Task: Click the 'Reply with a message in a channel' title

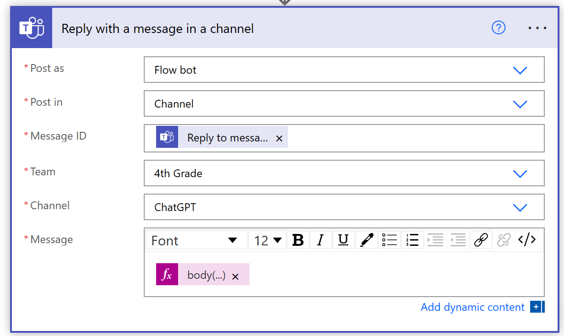Action: 157,28
